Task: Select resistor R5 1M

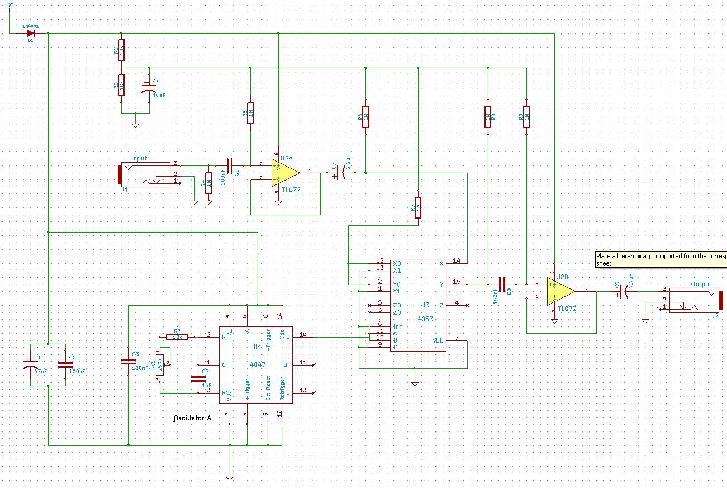Action: click(x=250, y=113)
